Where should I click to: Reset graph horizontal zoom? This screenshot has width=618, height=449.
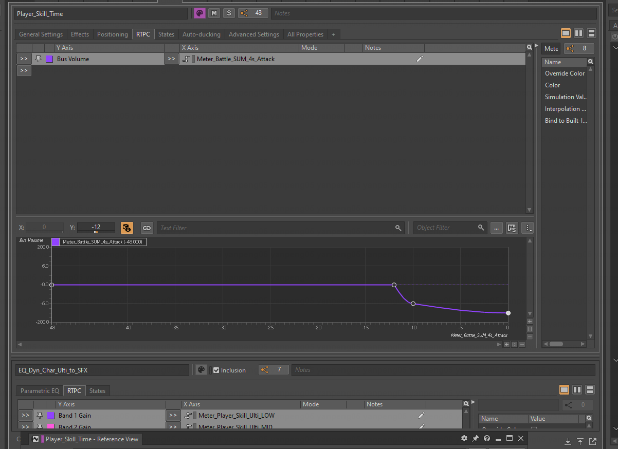514,344
